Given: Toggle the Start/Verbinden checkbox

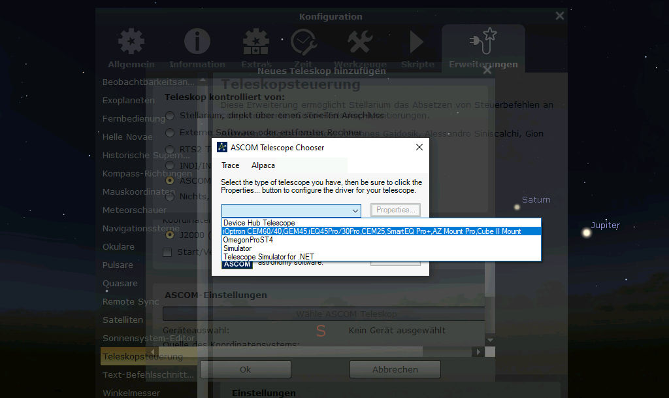Looking at the screenshot, I should 167,252.
